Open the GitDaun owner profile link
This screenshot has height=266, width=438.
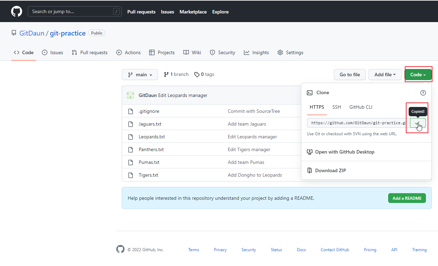32,33
